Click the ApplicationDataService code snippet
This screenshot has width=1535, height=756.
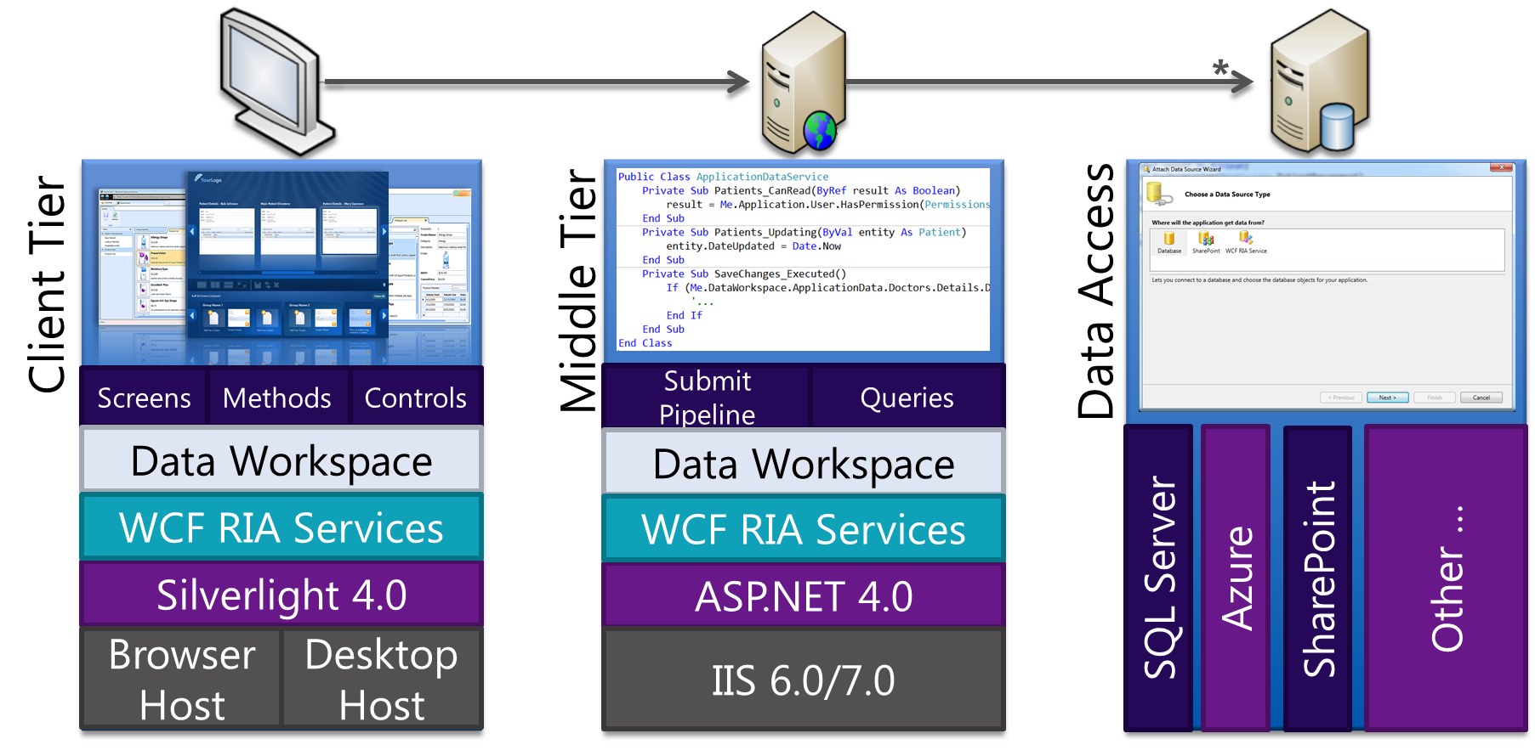point(803,259)
